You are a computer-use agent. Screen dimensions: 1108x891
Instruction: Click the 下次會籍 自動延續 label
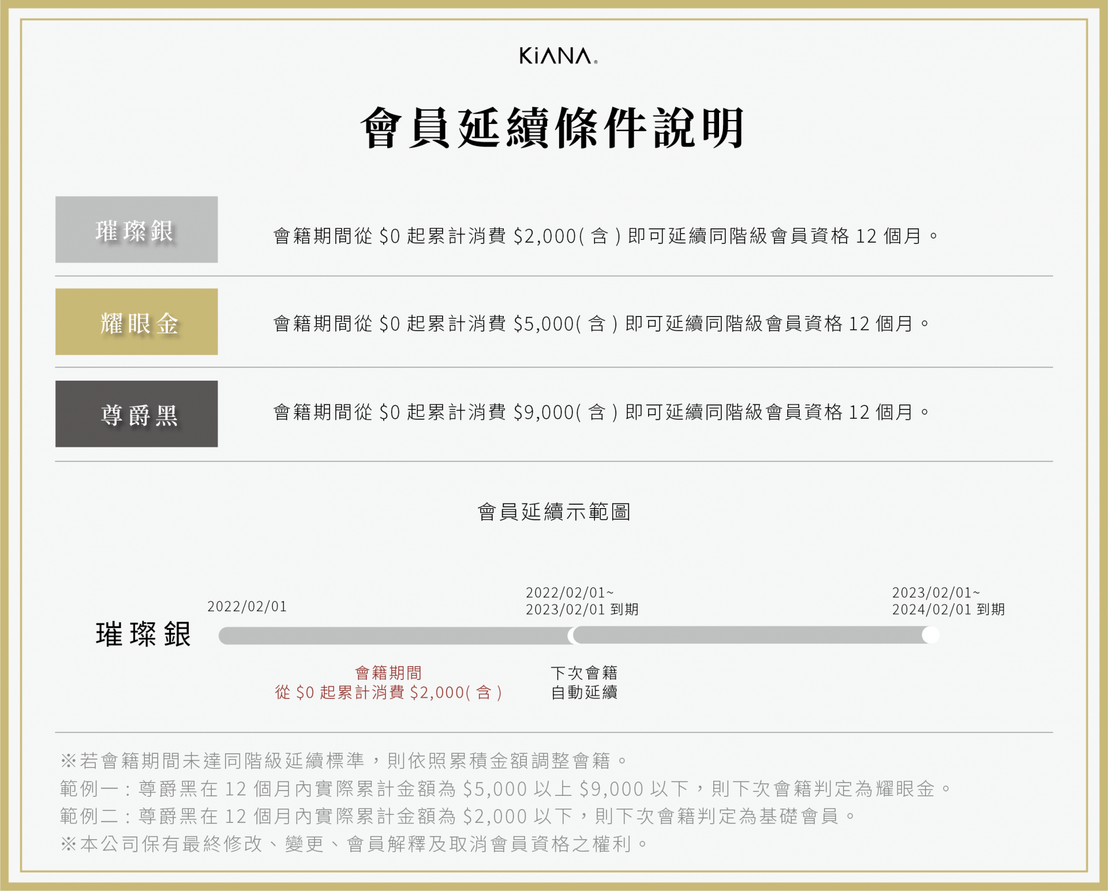(584, 682)
